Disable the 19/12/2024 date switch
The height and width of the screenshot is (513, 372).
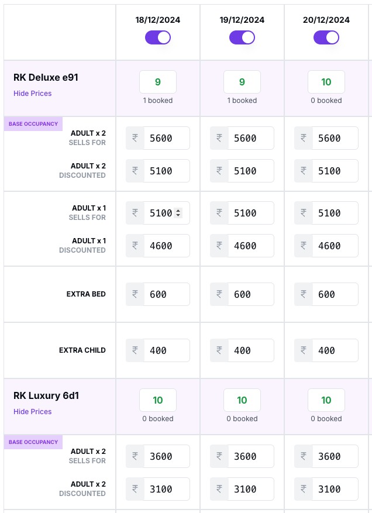242,37
